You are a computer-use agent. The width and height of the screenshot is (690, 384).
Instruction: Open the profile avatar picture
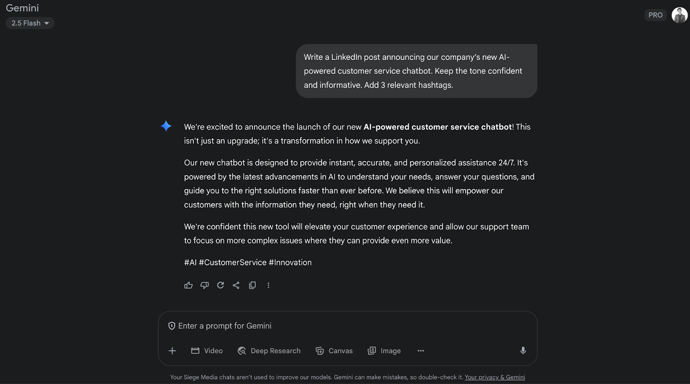[679, 15]
